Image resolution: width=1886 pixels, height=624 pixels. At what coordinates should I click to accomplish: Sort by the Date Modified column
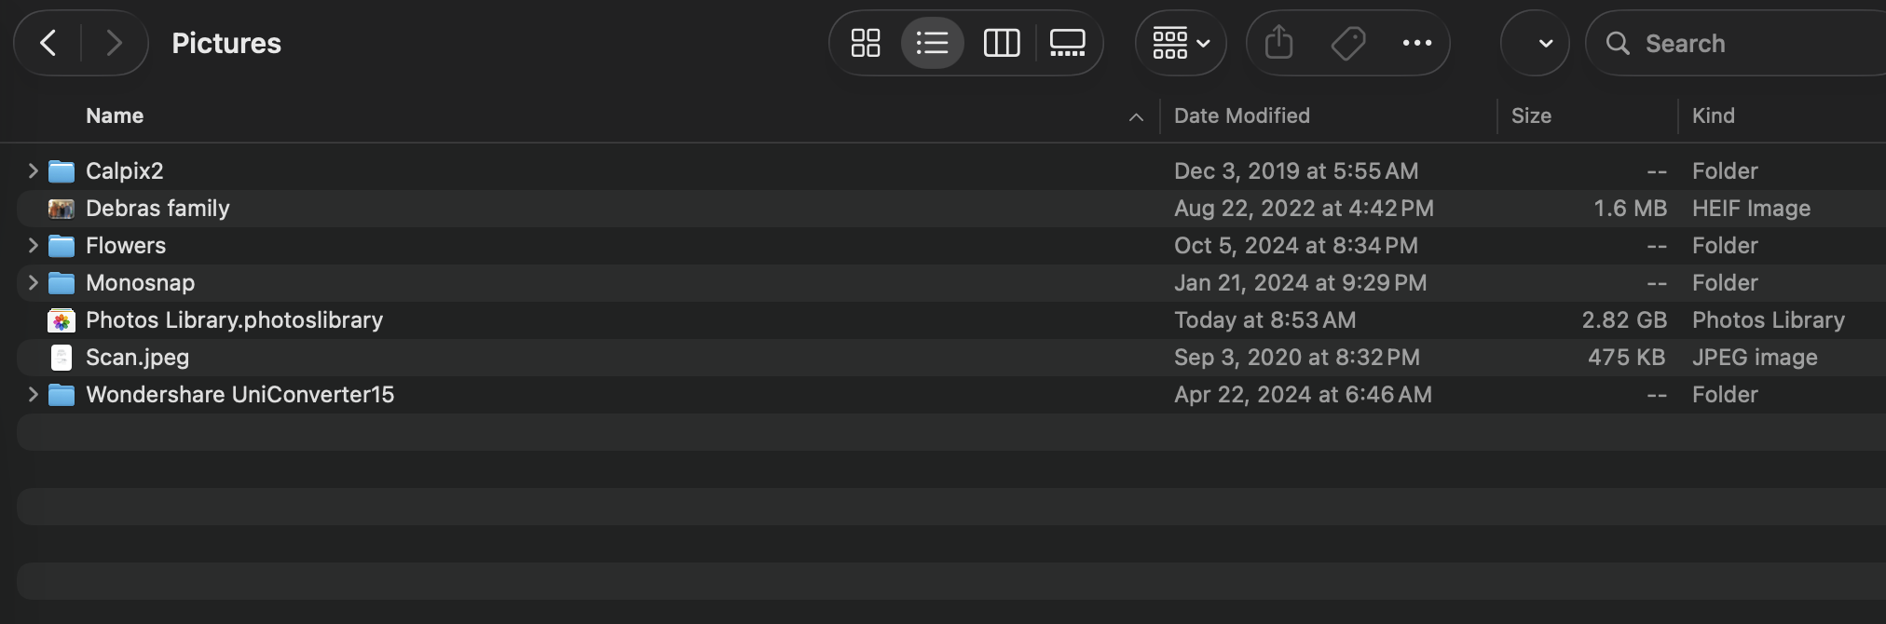[1241, 115]
